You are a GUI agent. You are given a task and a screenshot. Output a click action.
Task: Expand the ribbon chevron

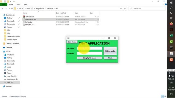pyautogui.click(x=163, y=4)
